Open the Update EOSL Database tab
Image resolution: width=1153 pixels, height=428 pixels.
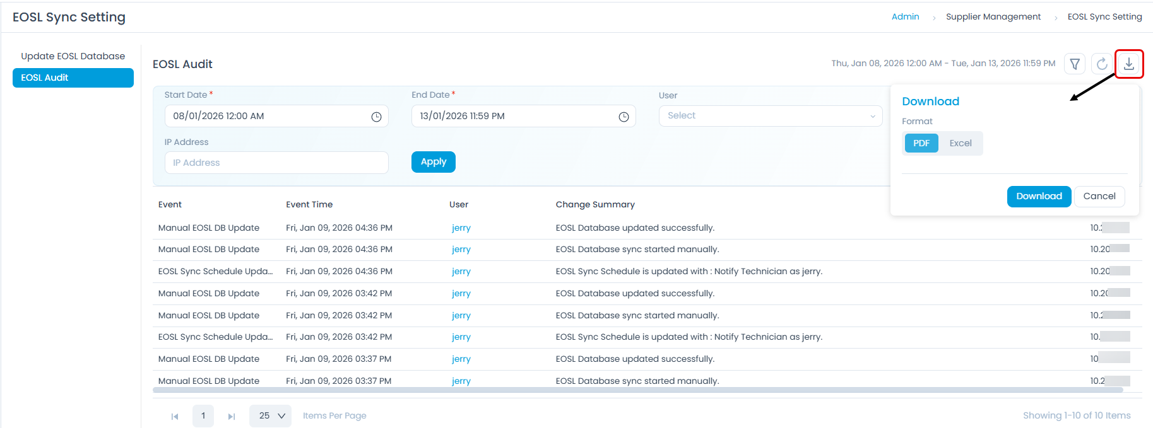coord(73,56)
